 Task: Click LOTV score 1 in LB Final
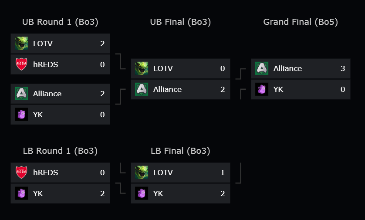coord(223,173)
